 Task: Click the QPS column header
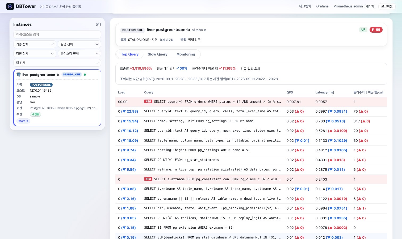pyautogui.click(x=290, y=92)
